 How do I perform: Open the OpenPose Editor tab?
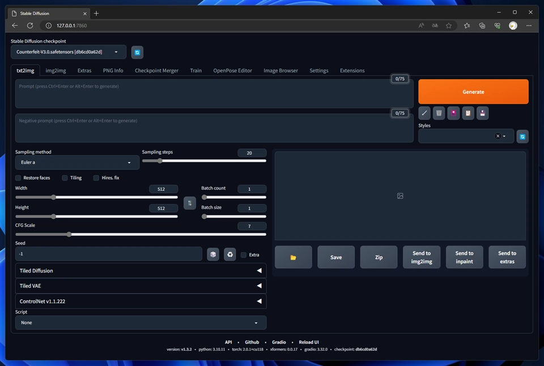click(x=232, y=70)
